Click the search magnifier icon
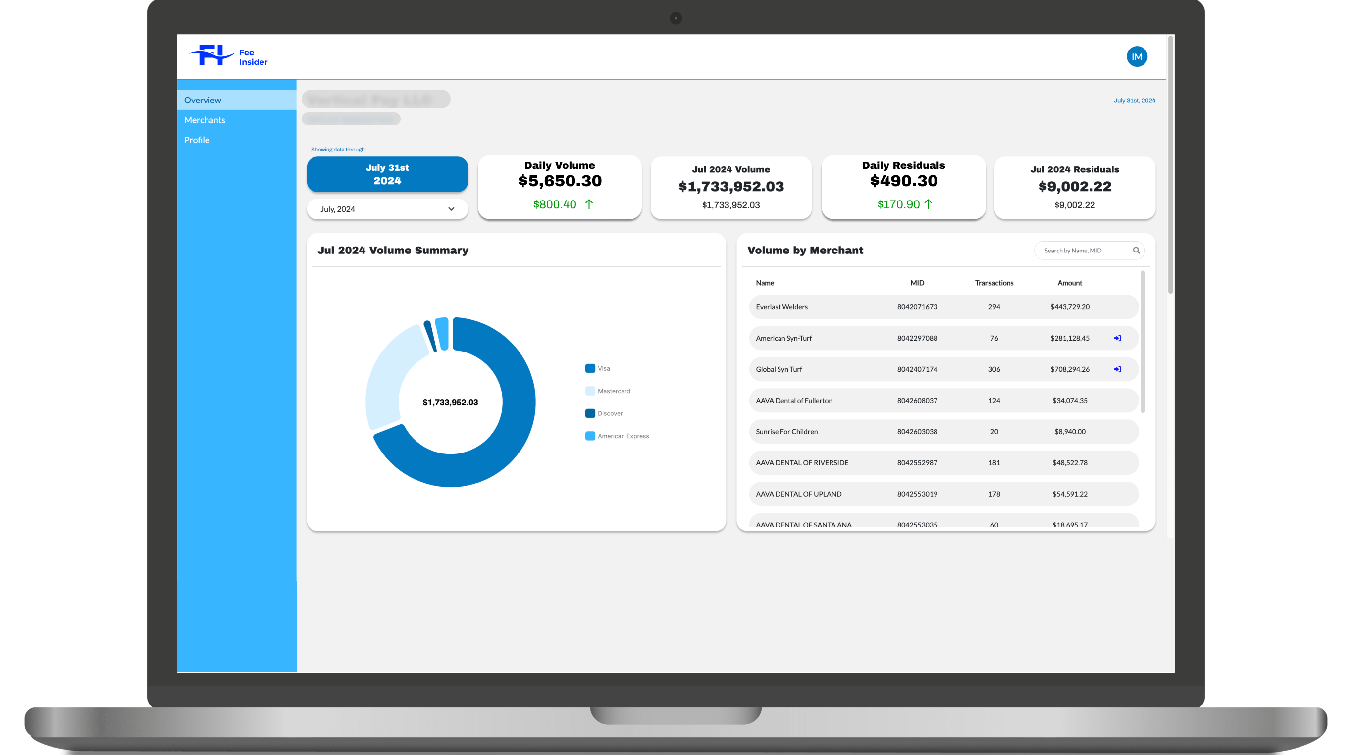Image resolution: width=1352 pixels, height=755 pixels. pyautogui.click(x=1136, y=251)
